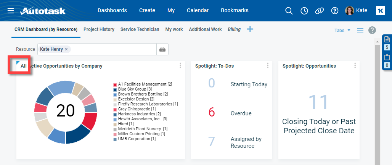Click the search magnifier icon
Screen dimensions: 392x165
coord(289,11)
